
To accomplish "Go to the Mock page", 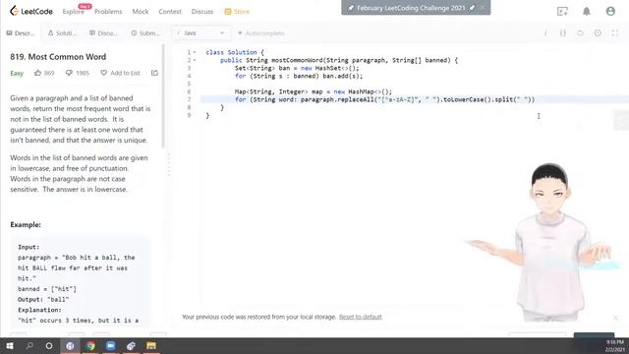I will click(141, 12).
